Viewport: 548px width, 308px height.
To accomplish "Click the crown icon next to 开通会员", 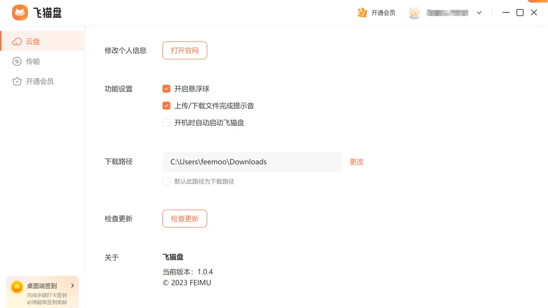I will click(362, 12).
